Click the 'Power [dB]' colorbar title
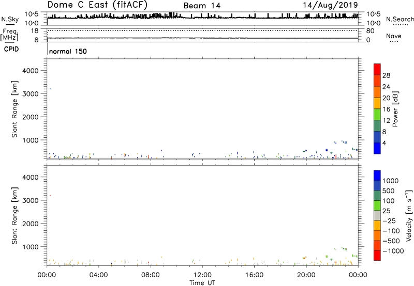This screenshot has width=414, height=286. pyautogui.click(x=395, y=109)
